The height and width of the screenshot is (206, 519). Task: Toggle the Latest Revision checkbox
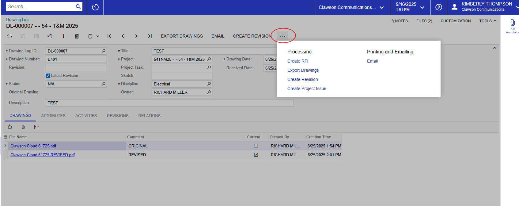[48, 76]
